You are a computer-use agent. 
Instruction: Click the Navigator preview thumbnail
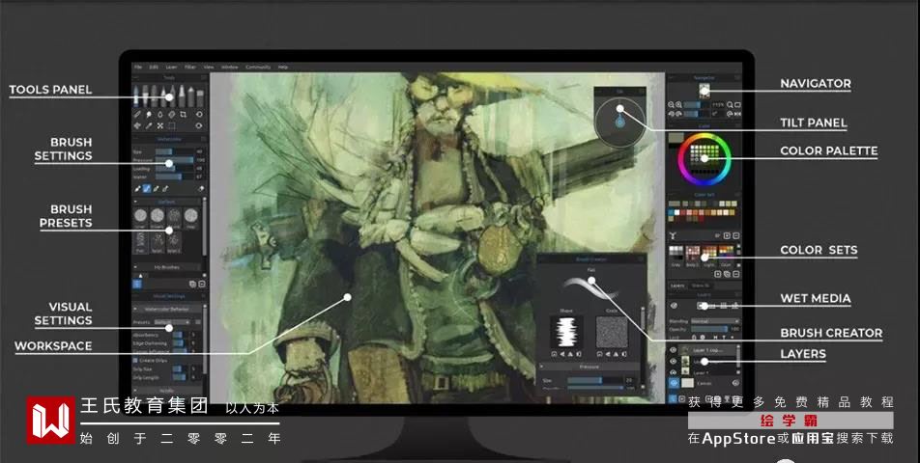coord(704,90)
